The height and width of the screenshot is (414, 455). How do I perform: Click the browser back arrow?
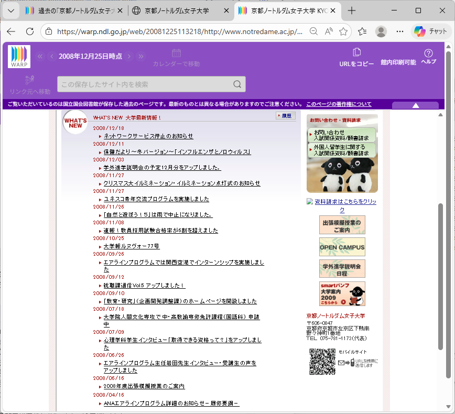(x=11, y=31)
